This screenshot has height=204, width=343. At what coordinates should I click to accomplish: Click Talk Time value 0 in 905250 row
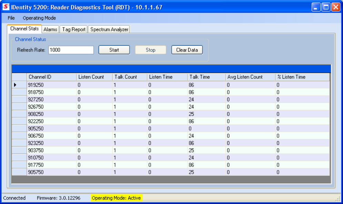tap(206, 128)
